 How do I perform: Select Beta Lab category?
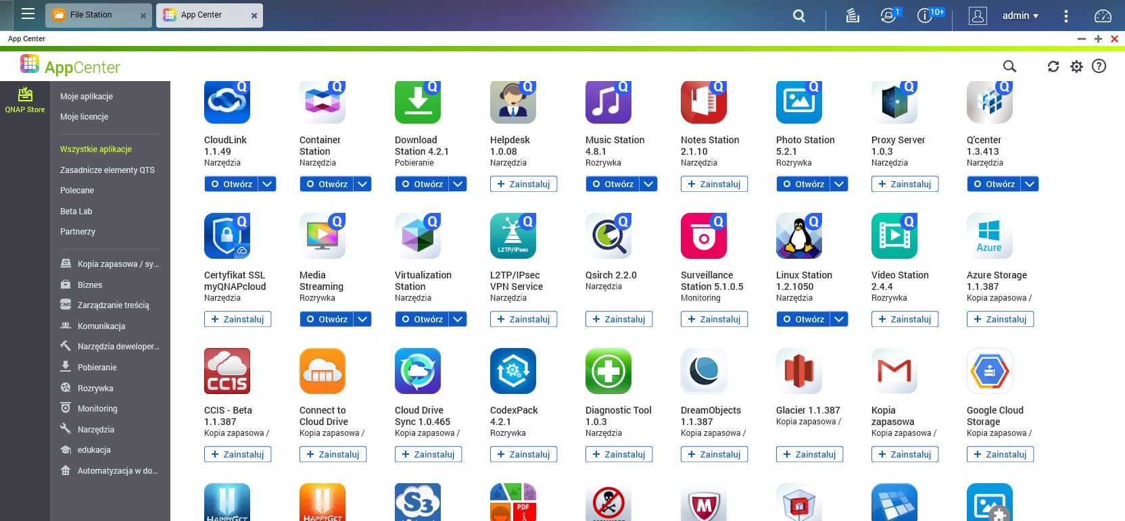[76, 212]
